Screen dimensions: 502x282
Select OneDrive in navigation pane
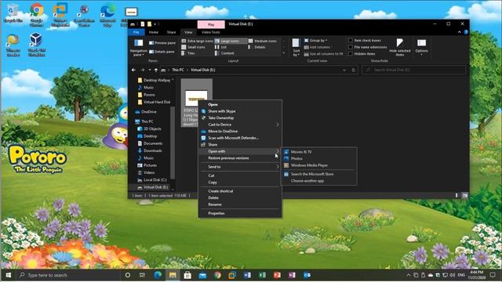[149, 111]
